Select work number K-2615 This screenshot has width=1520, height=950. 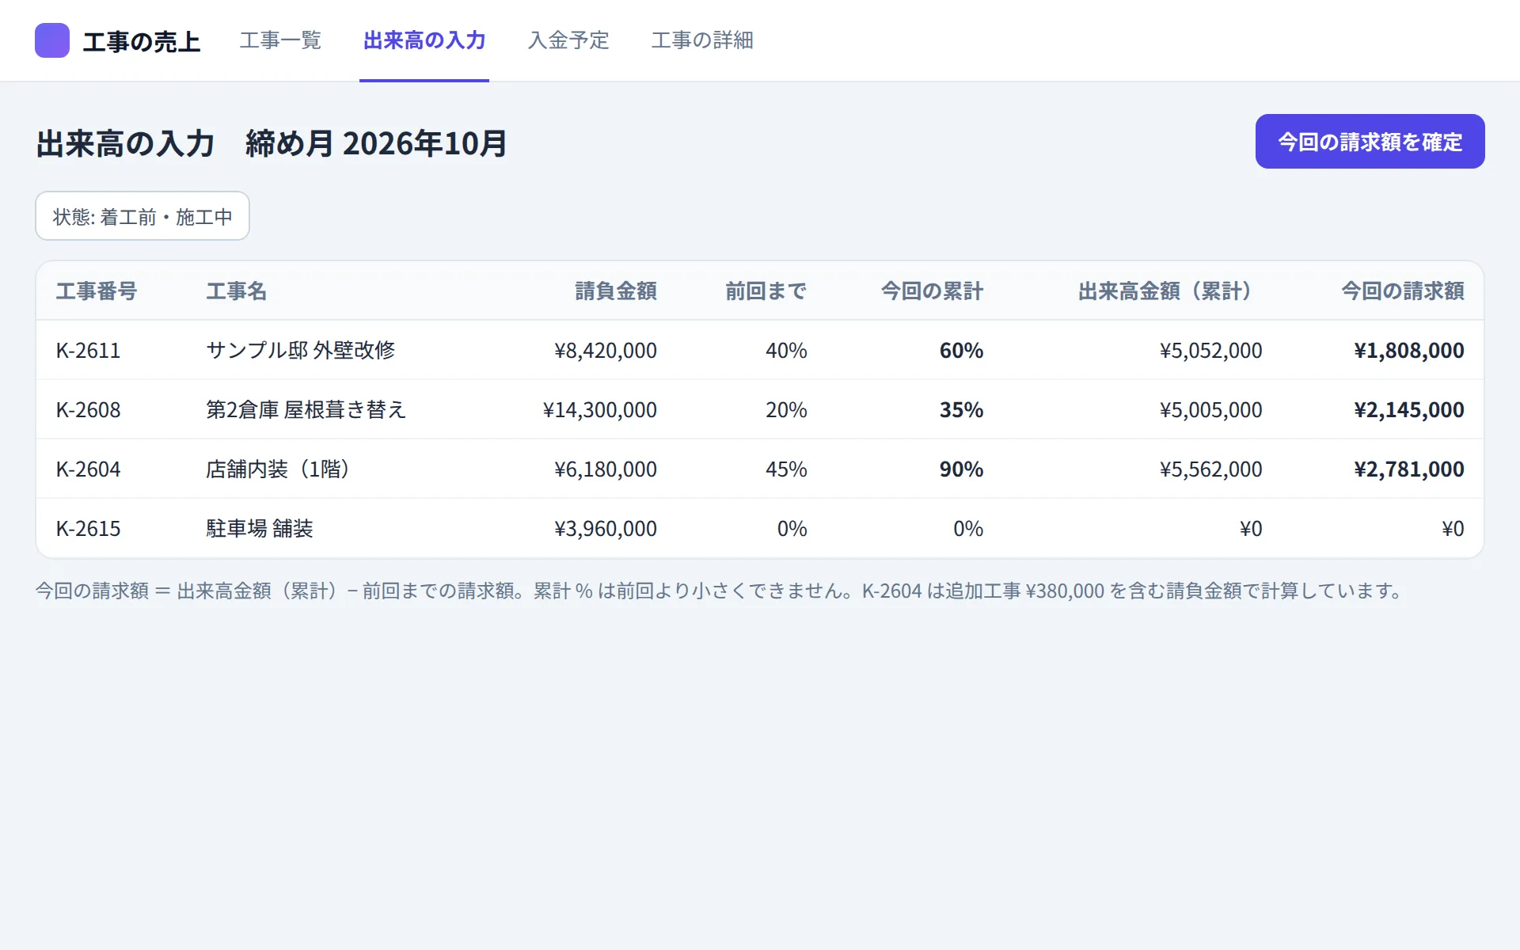coord(88,529)
